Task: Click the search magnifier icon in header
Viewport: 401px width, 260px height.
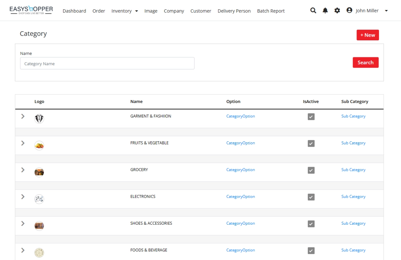Action: [x=313, y=10]
